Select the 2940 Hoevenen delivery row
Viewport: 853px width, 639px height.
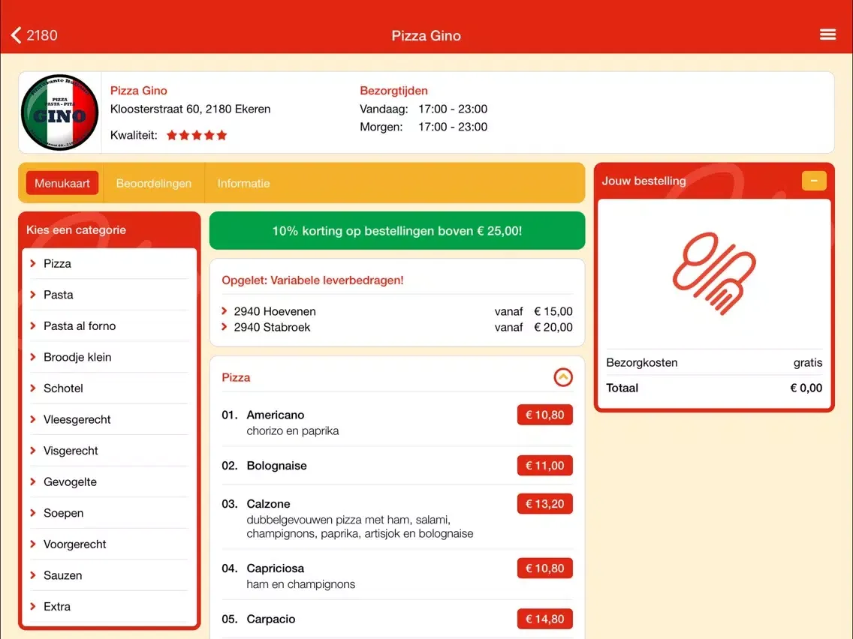[397, 311]
